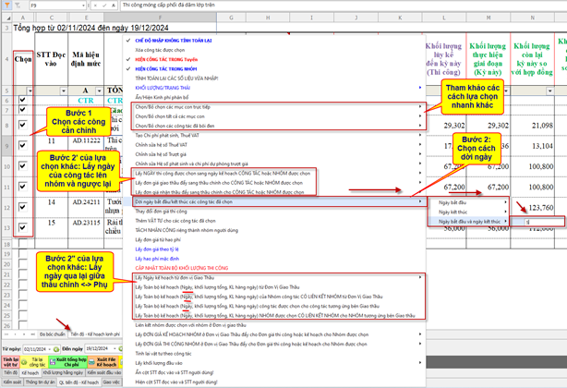
Task: Open the Chọn column filter dropdown
Action: (x=30, y=90)
